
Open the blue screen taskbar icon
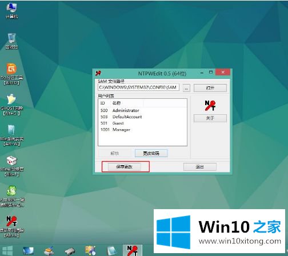pos(28,251)
